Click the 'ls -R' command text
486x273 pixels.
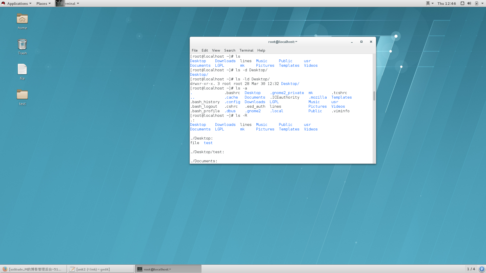241,116
